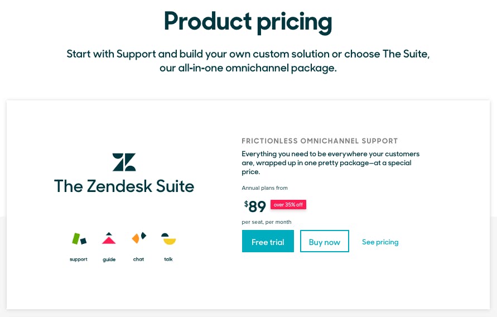
Task: Click the "Frictionless Omnichannel Support" heading
Action: pyautogui.click(x=320, y=141)
